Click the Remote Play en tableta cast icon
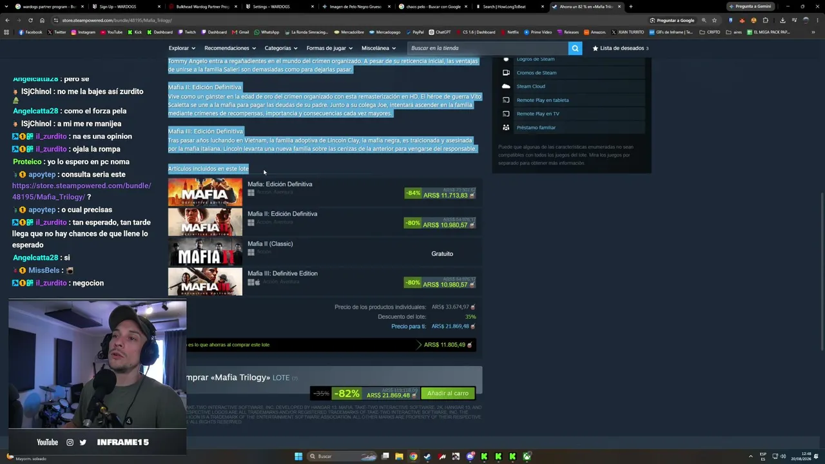The height and width of the screenshot is (464, 825). tap(506, 100)
